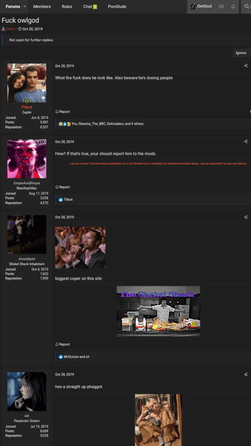The height and width of the screenshot is (446, 251).
Task: Click the Oct 28, 2019 date on CopeAndRope's post
Action: click(x=65, y=142)
